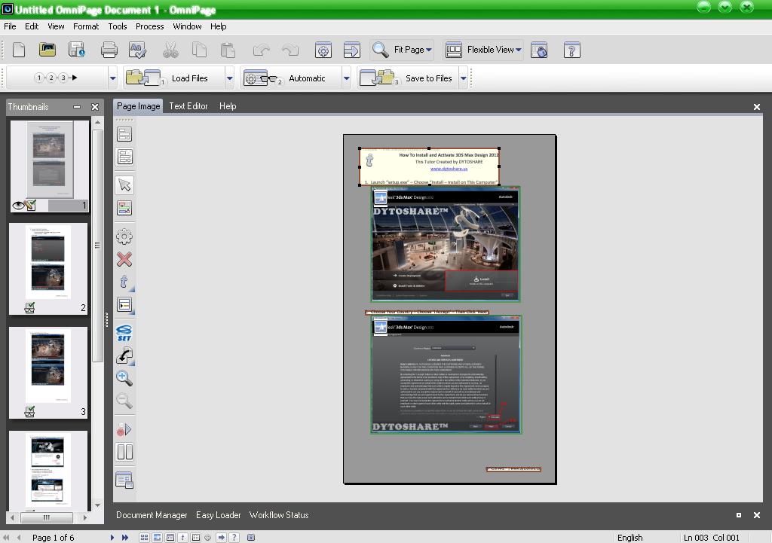Open the Format menu
Image resolution: width=772 pixels, height=543 pixels.
(x=86, y=26)
